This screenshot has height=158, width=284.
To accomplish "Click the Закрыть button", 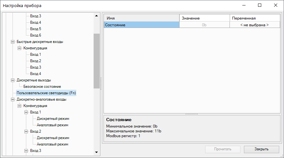I will coord(262,149).
